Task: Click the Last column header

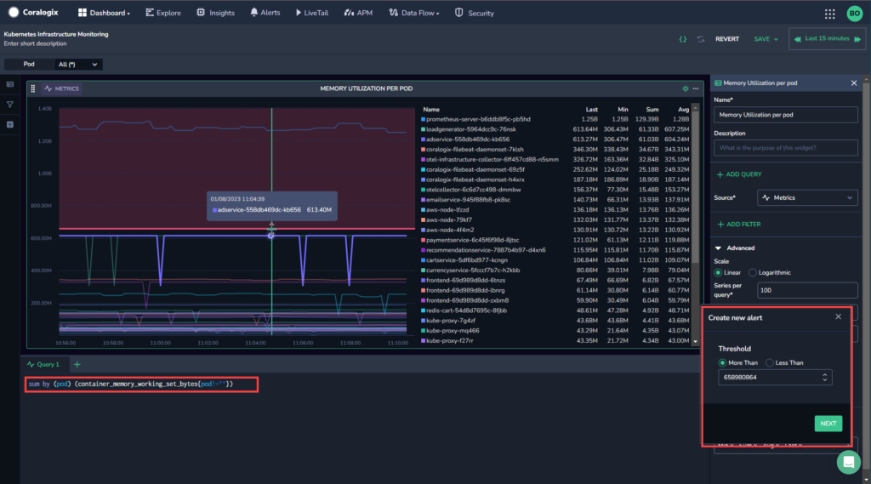Action: [591, 110]
